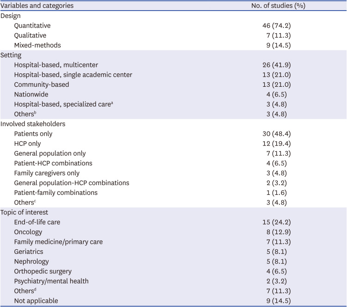This screenshot has width=347, height=307.
Task: Open footnote 'a' after Hospital-based, specialized care
Action: [x=111, y=103]
